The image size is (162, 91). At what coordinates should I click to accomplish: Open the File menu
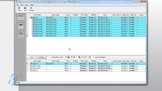pyautogui.click(x=17, y=5)
